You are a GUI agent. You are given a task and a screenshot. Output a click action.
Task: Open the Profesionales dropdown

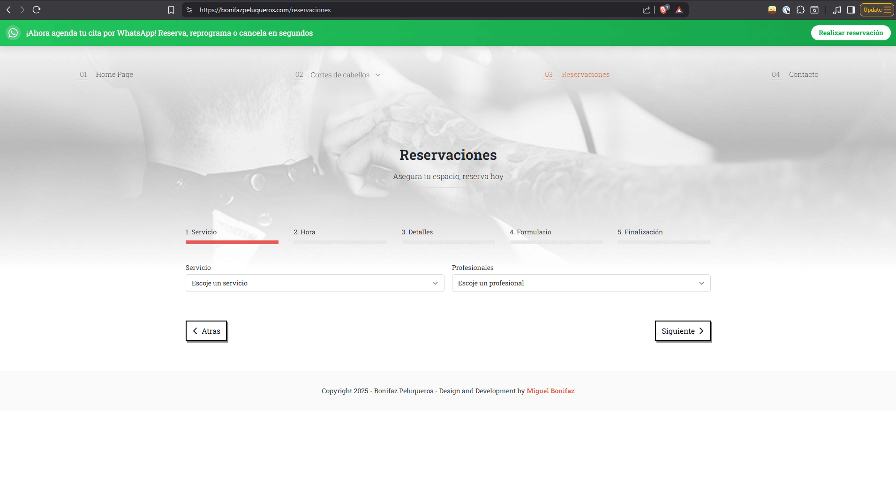(x=581, y=283)
